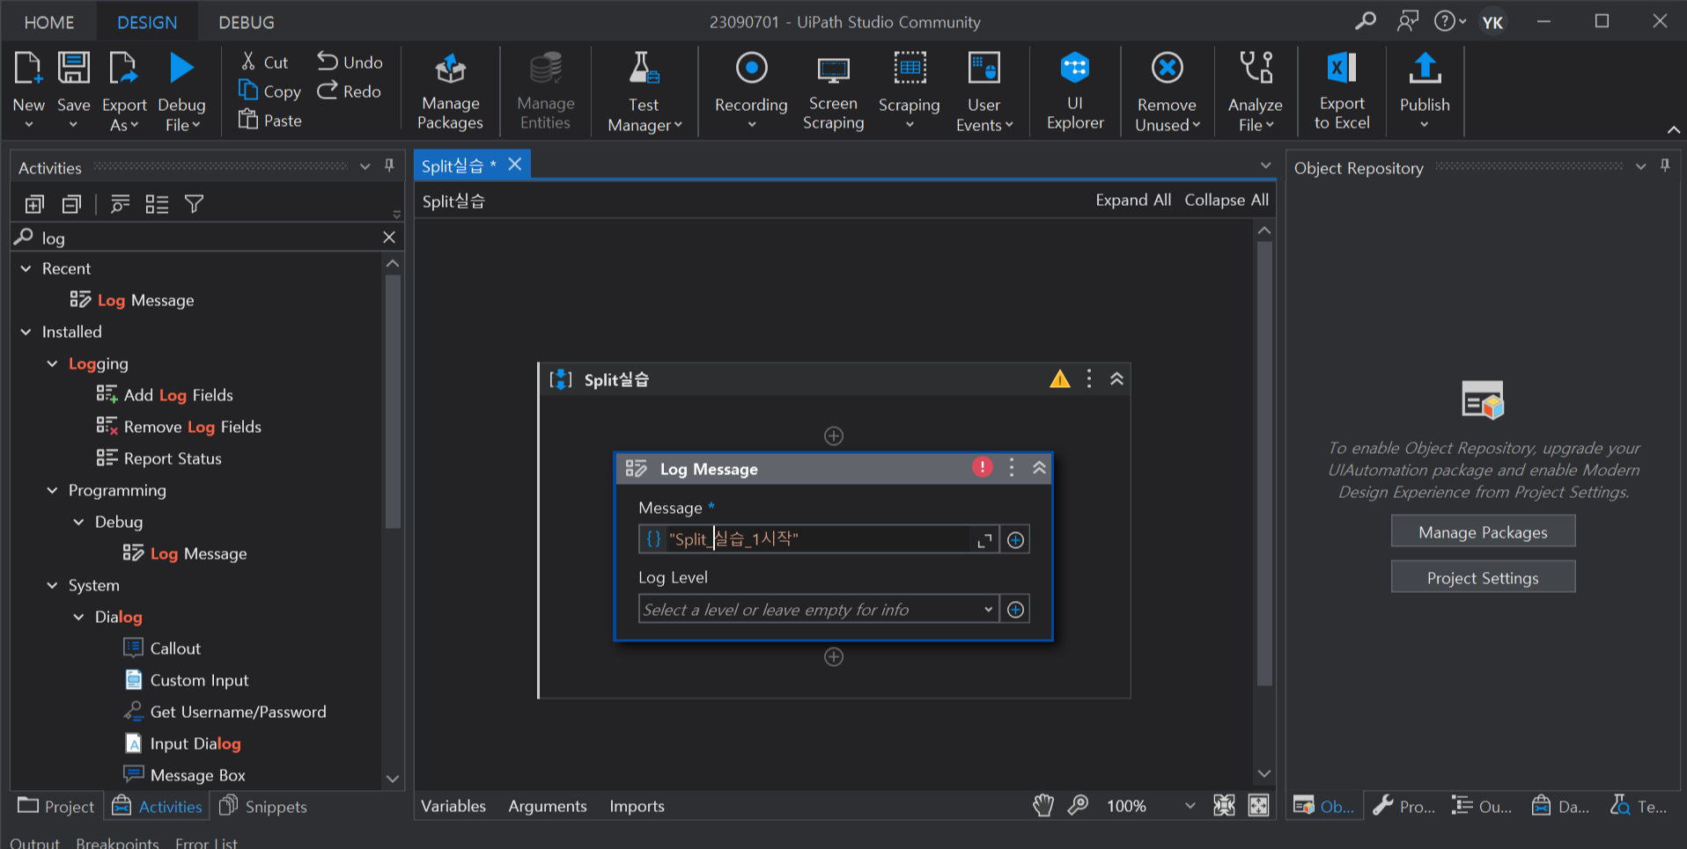This screenshot has width=1687, height=849.
Task: Select Add Log Fields activity
Action: [165, 395]
